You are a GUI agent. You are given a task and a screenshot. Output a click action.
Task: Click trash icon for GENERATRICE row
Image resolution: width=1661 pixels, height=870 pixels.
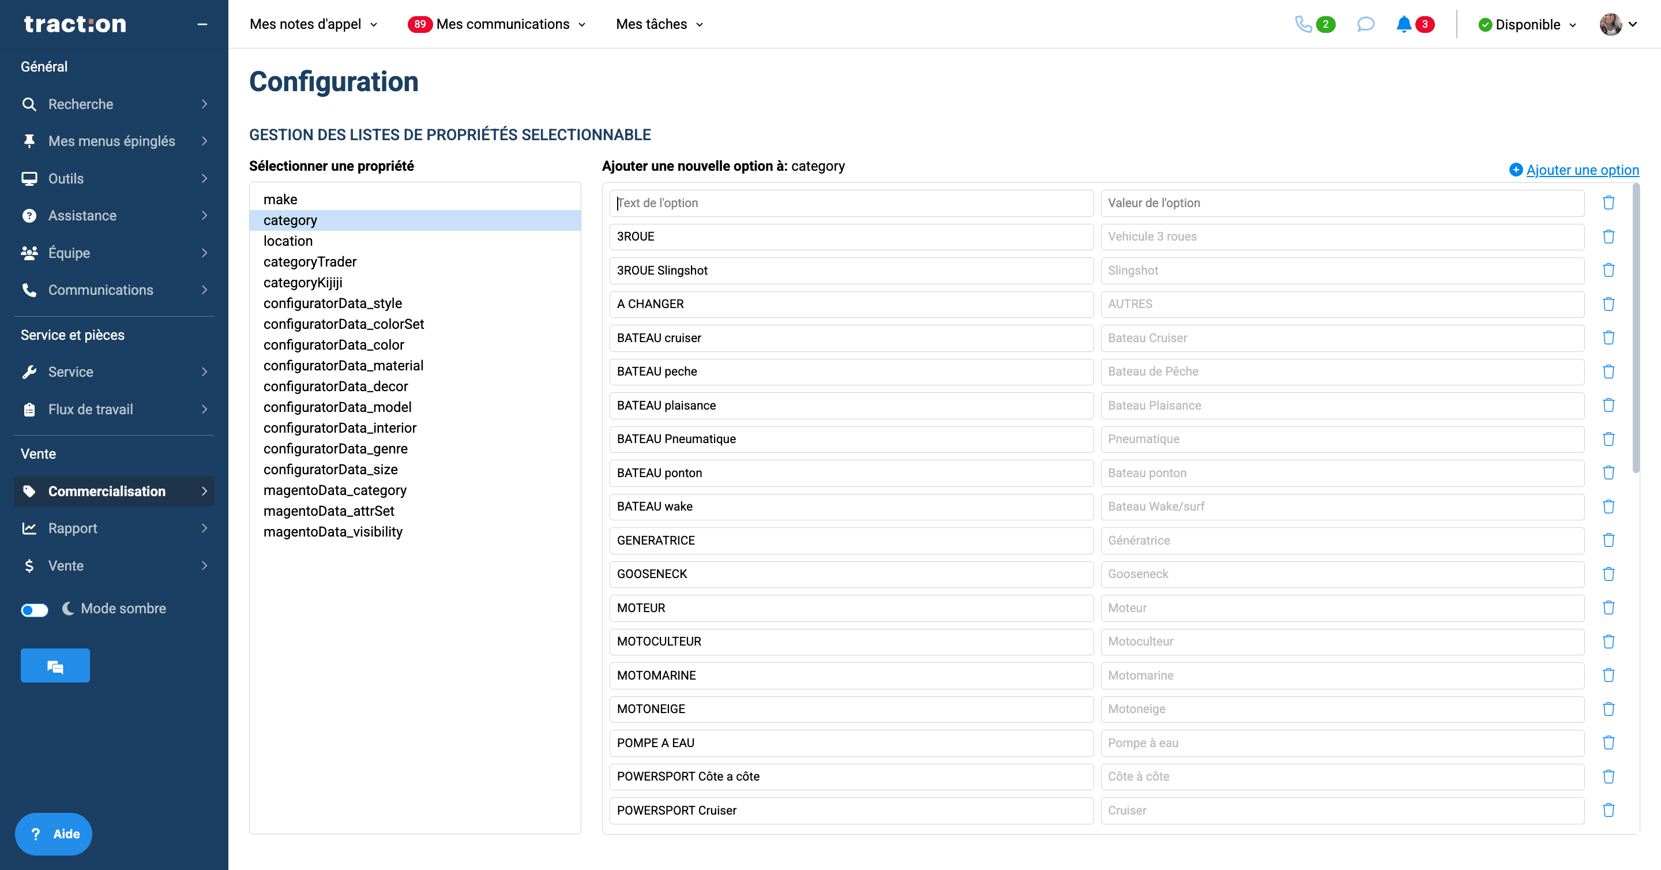click(x=1608, y=540)
